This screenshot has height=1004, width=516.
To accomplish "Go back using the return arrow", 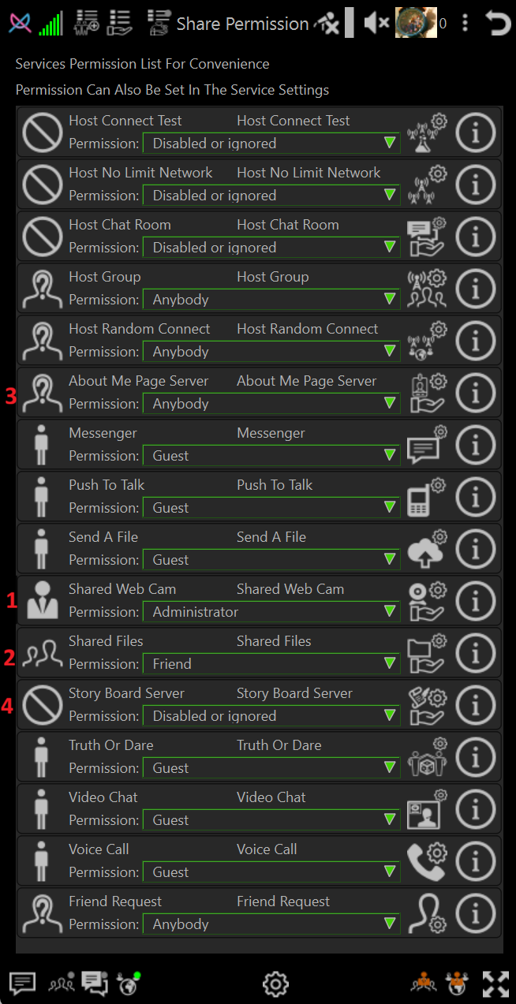I will click(x=497, y=24).
